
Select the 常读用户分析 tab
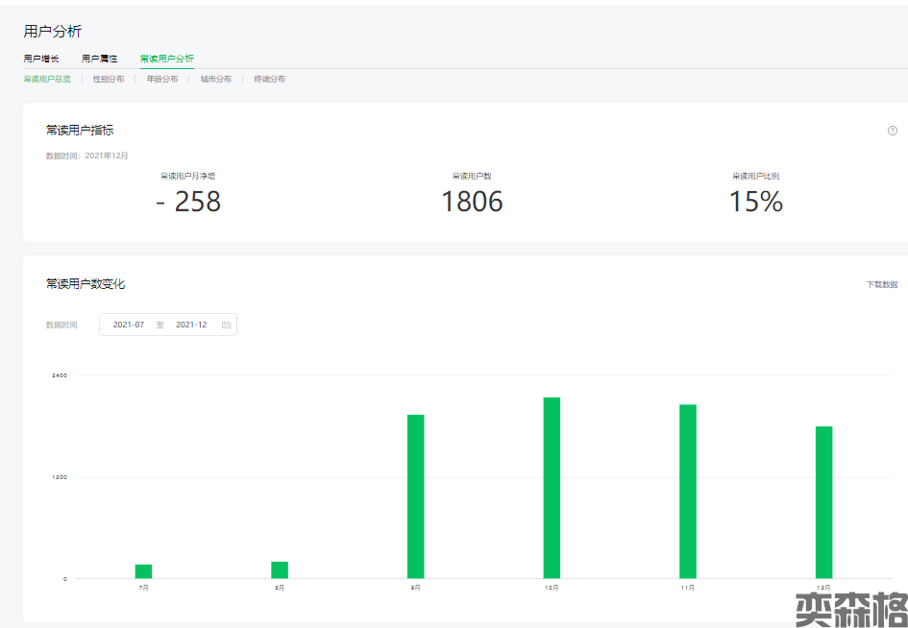[x=166, y=59]
